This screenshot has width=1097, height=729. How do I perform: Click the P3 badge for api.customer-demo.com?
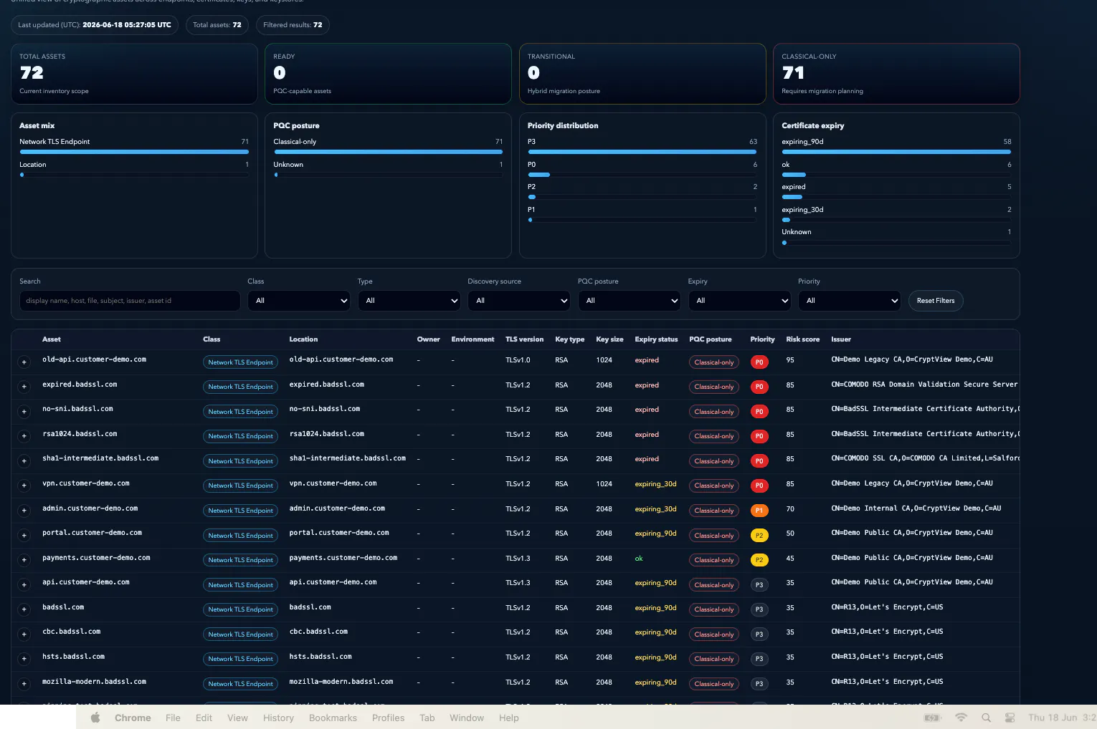(x=759, y=585)
